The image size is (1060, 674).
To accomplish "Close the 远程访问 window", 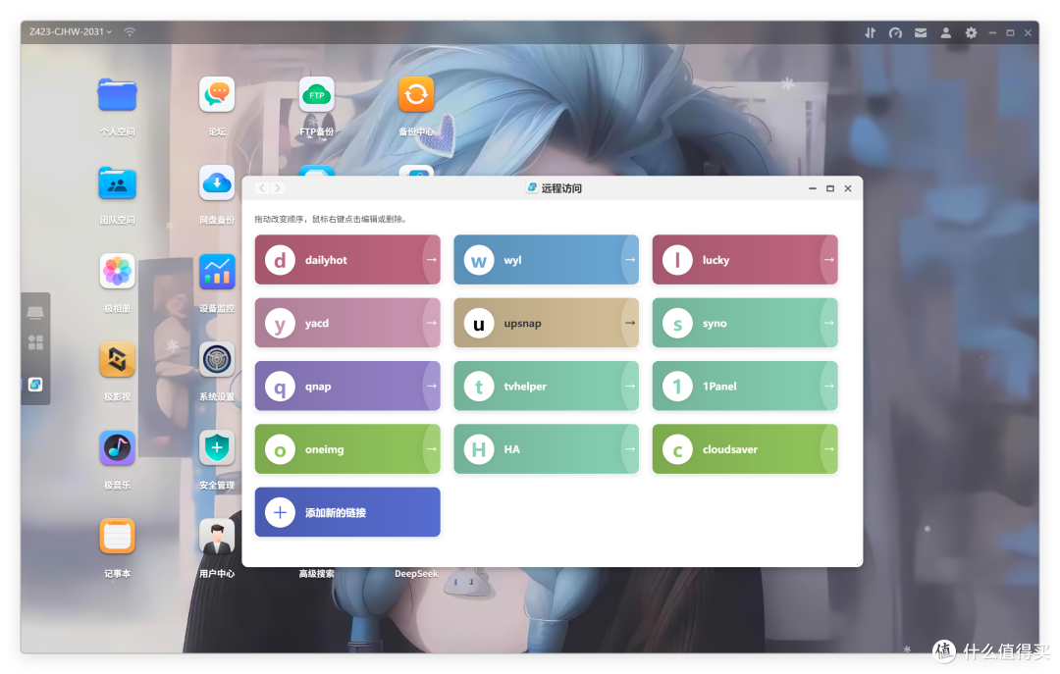I will [848, 188].
